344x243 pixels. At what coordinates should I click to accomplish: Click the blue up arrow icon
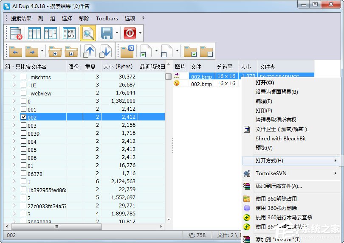(90, 51)
